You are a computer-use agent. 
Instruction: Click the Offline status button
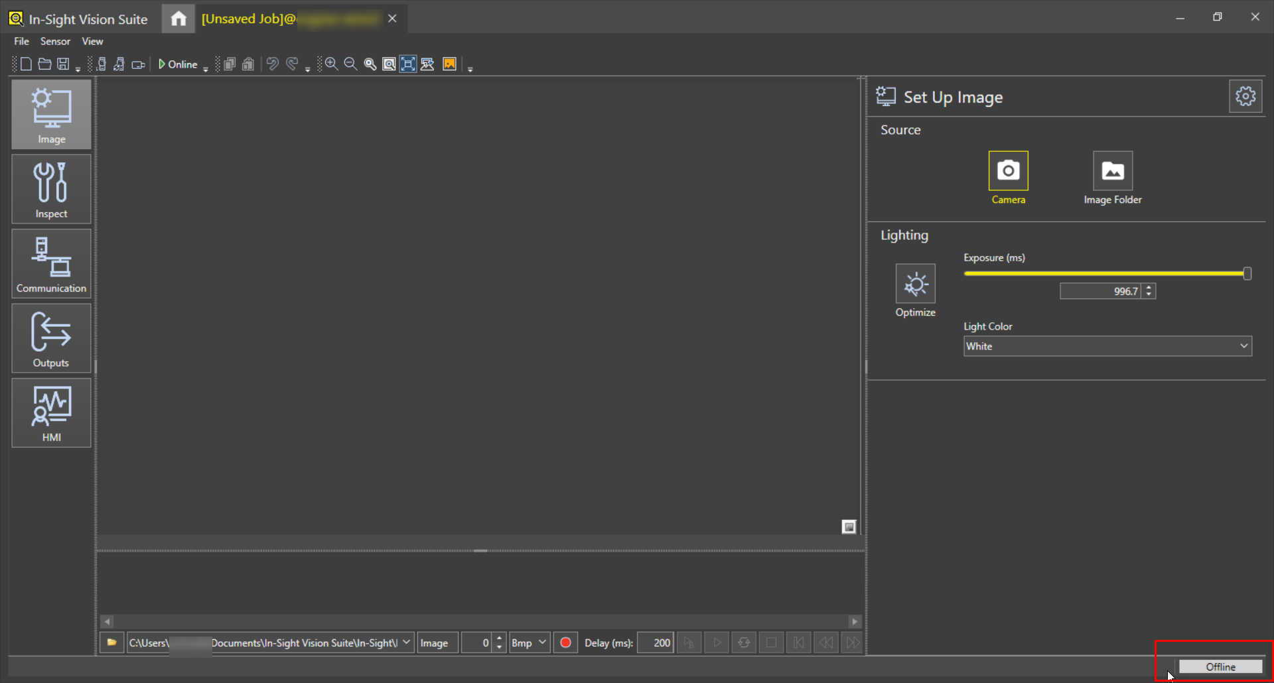coord(1220,666)
